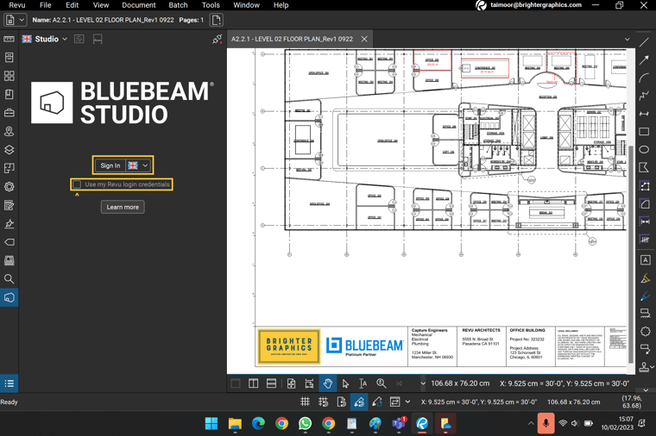Image resolution: width=656 pixels, height=436 pixels.
Task: Select the Cloud markup tool
Action: point(645,331)
